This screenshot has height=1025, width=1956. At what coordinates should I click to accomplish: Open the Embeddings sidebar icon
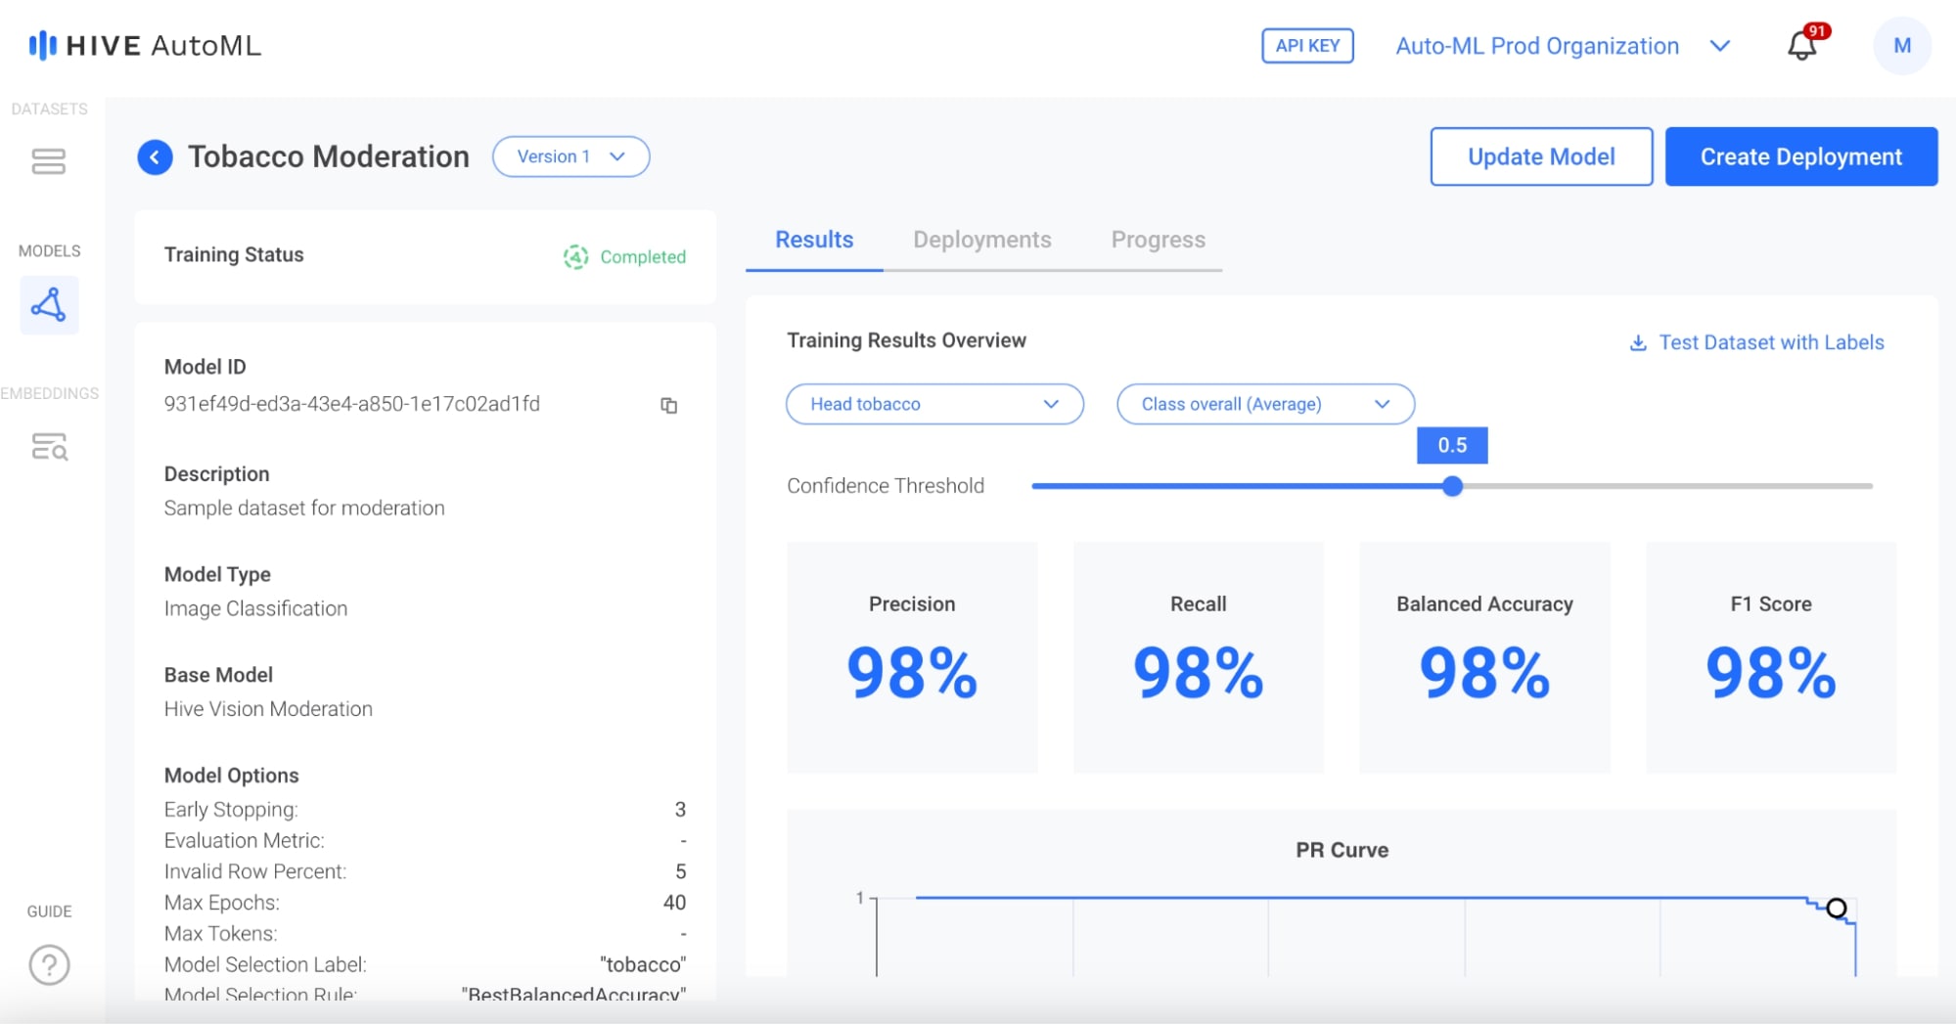coord(49,447)
